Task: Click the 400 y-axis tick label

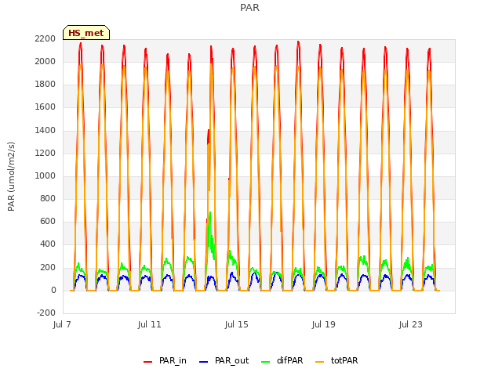Action: [48, 244]
